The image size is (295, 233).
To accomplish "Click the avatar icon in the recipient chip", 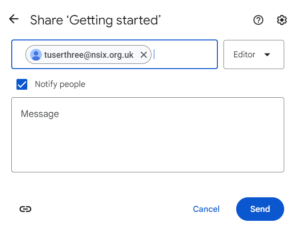I will coord(36,54).
